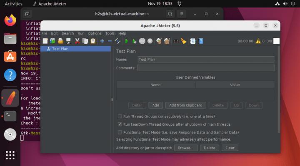
Task: Click the terminal window search icon
Action: [x=170, y=14]
